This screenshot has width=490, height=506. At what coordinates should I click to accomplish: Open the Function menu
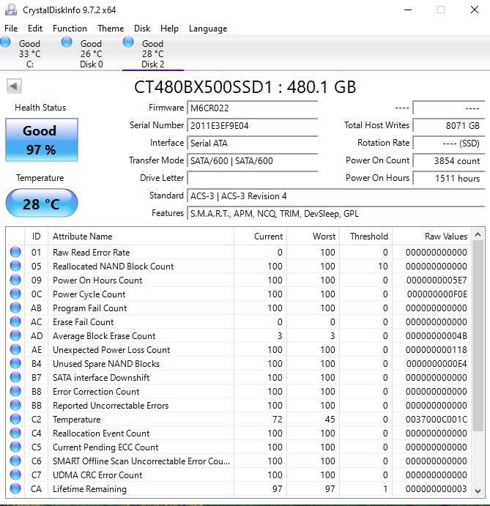[x=70, y=29]
